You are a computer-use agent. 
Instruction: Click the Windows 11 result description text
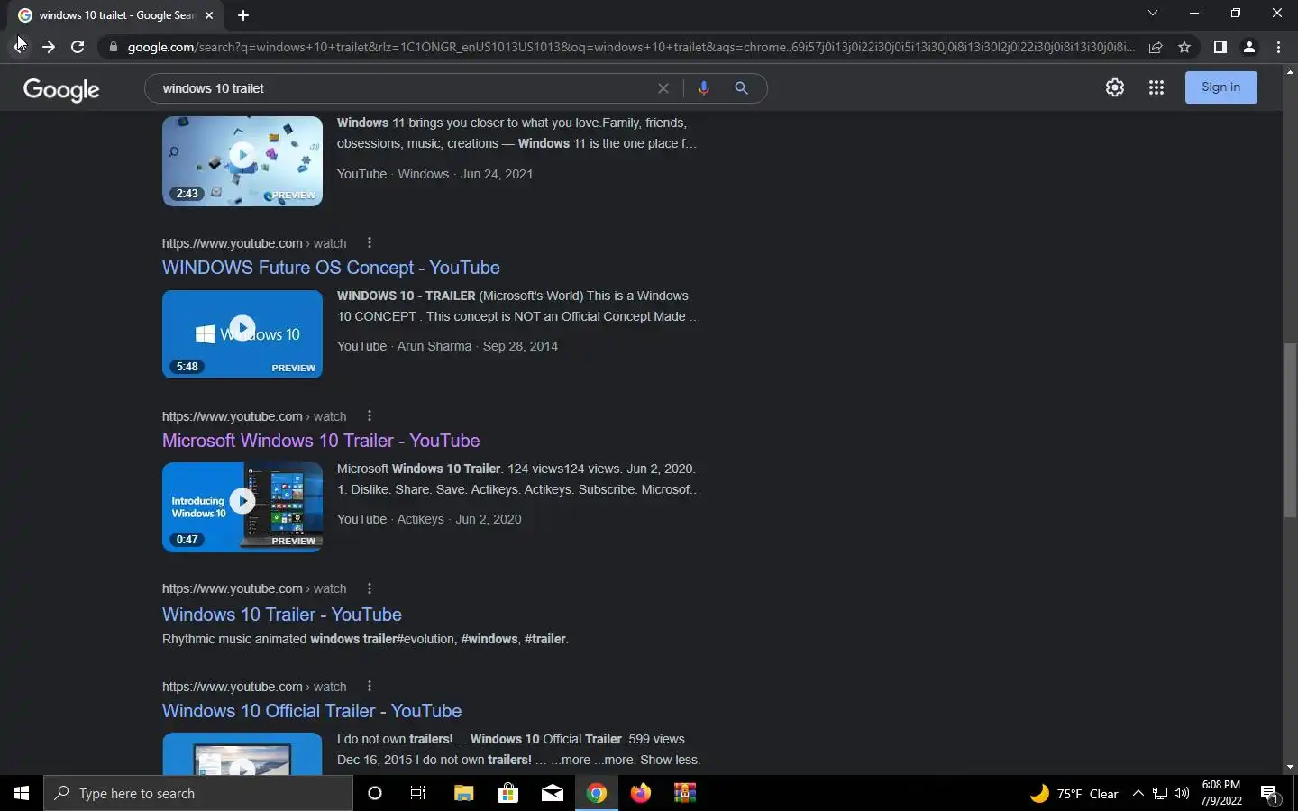(516, 133)
